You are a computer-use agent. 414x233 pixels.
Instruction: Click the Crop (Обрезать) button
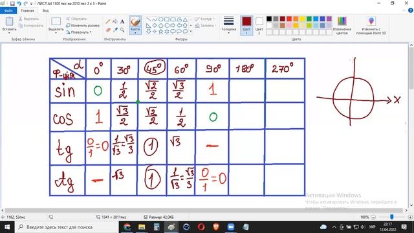[76, 19]
